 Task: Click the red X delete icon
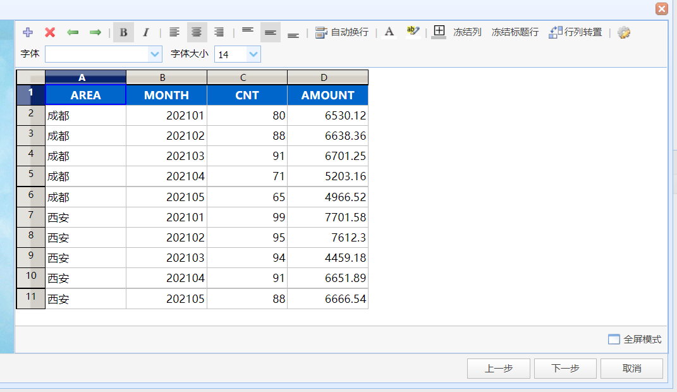click(50, 32)
